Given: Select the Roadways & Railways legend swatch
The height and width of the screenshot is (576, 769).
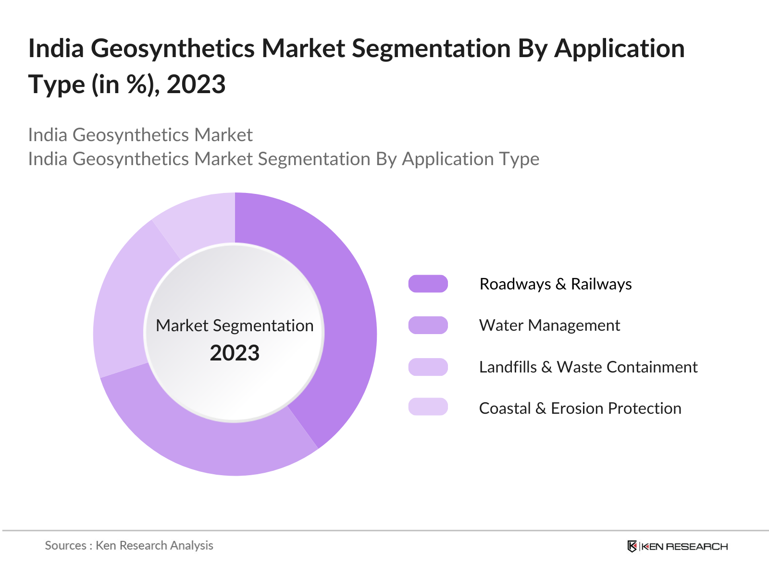Looking at the screenshot, I should [428, 283].
